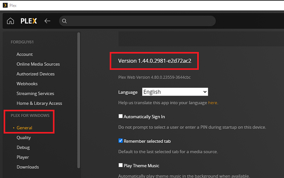Open Downloads settings

[x=28, y=167]
